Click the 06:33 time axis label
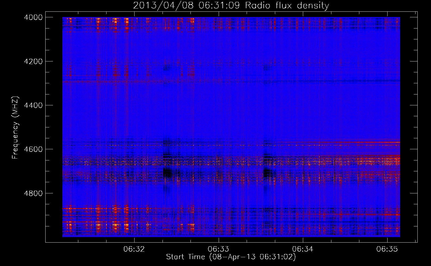The width and height of the screenshot is (431, 266). (218, 249)
